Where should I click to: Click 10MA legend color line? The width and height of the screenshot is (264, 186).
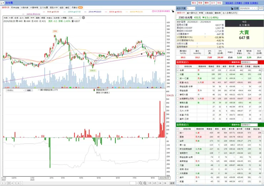[x=65, y=12]
